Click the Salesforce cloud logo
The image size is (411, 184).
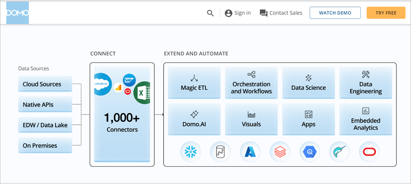click(x=102, y=84)
